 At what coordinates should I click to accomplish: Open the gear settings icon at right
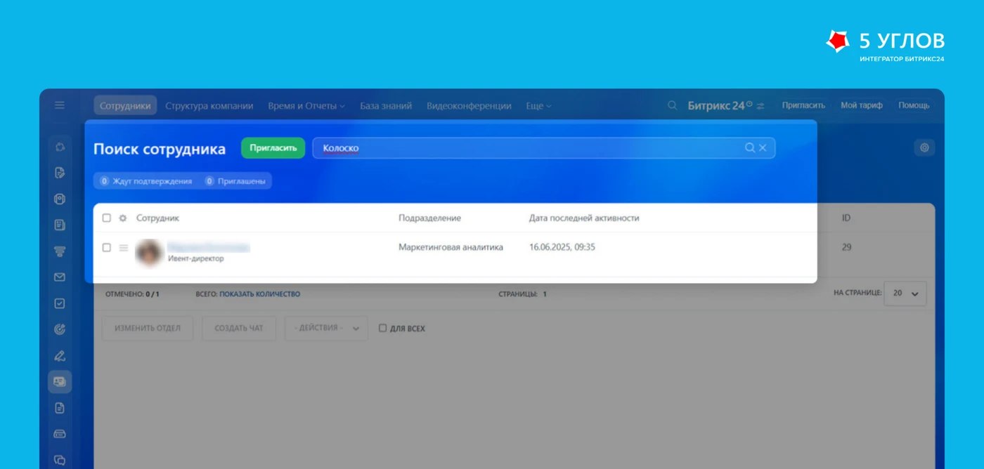click(924, 147)
